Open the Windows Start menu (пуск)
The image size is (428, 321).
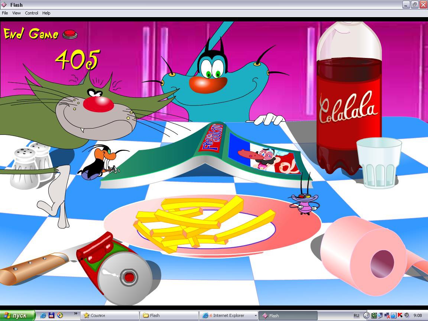tap(17, 315)
